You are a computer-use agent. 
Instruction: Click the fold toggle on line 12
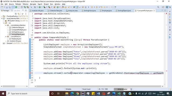point(34,40)
